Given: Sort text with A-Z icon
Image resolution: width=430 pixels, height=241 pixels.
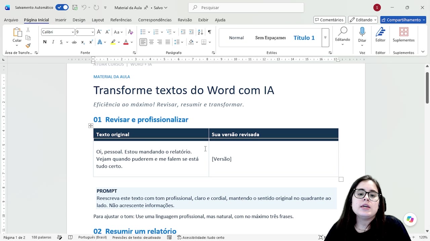Looking at the screenshot, I should [x=200, y=32].
